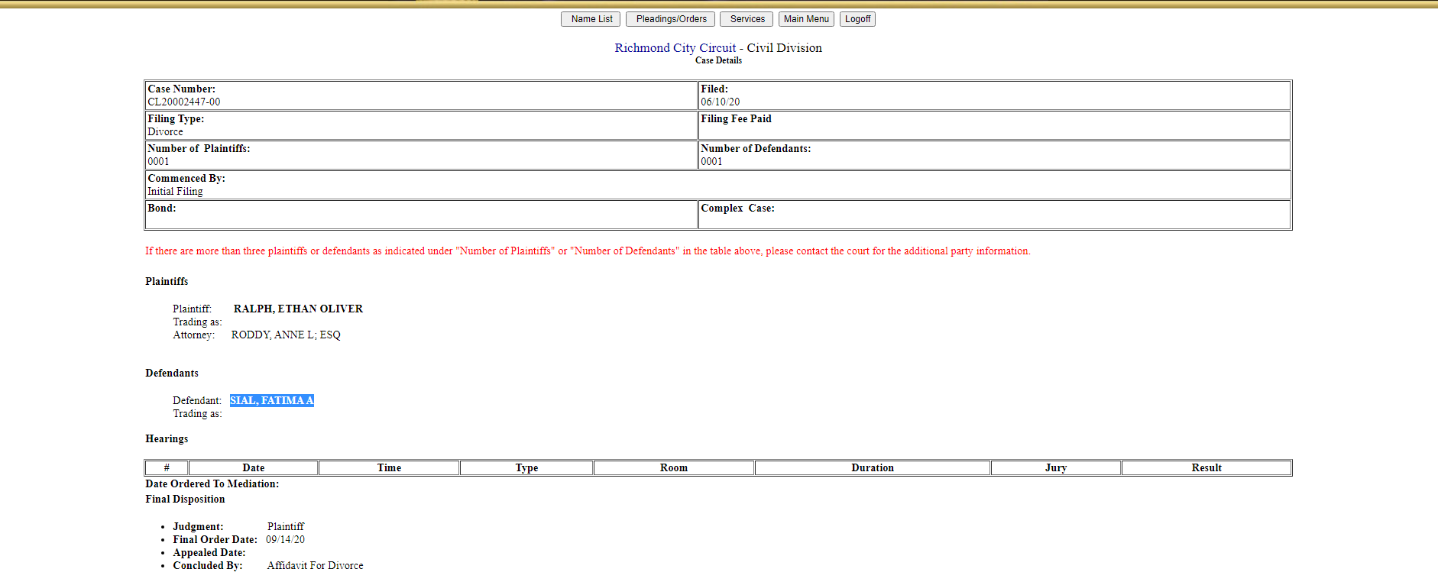Click the Date Ordered To Mediation label
This screenshot has height=582, width=1438.
coord(212,483)
